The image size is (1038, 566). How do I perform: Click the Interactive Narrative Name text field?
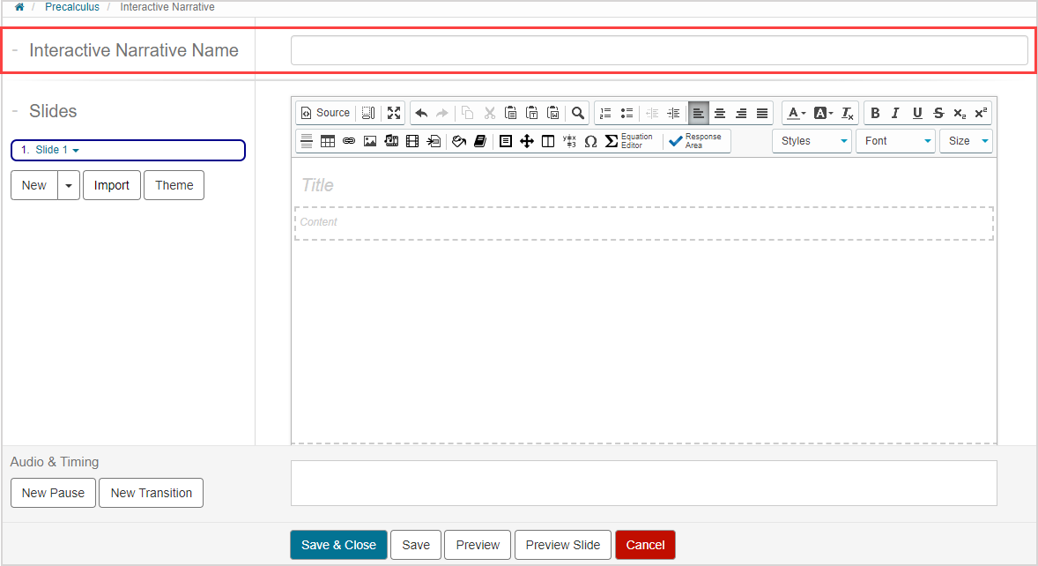658,51
